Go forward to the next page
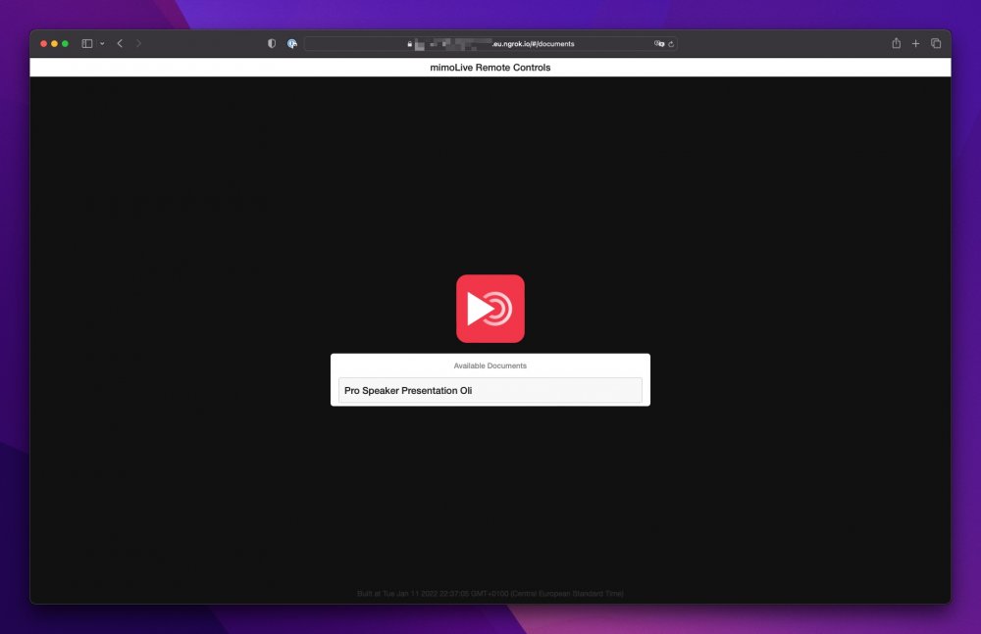This screenshot has height=634, width=981. pos(138,44)
